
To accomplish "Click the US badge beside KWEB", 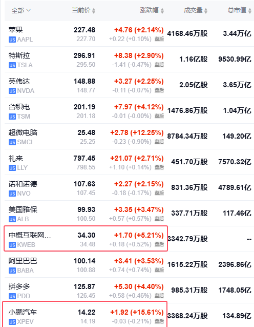I will (12, 245).
